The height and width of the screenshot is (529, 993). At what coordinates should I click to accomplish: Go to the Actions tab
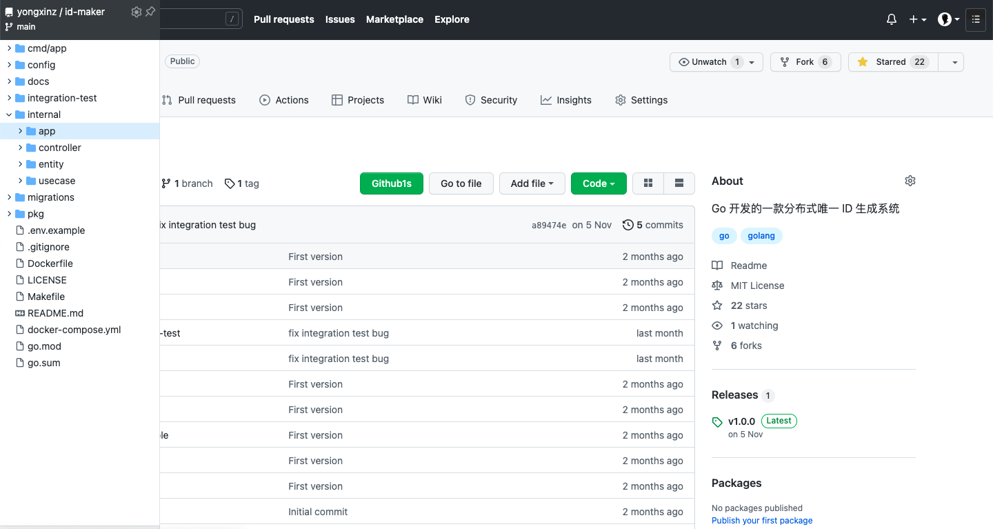click(284, 100)
